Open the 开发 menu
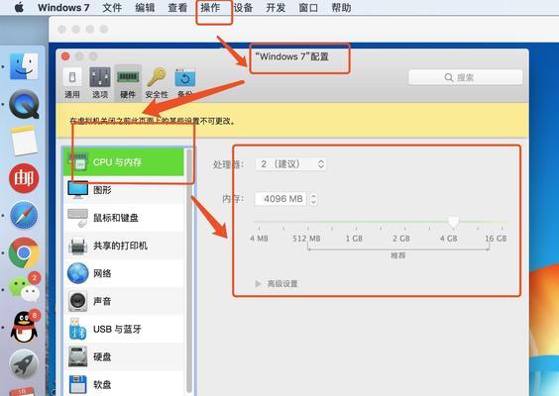559x396 pixels. 276,8
